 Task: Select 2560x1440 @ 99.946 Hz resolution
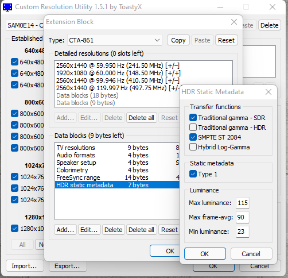(118, 80)
